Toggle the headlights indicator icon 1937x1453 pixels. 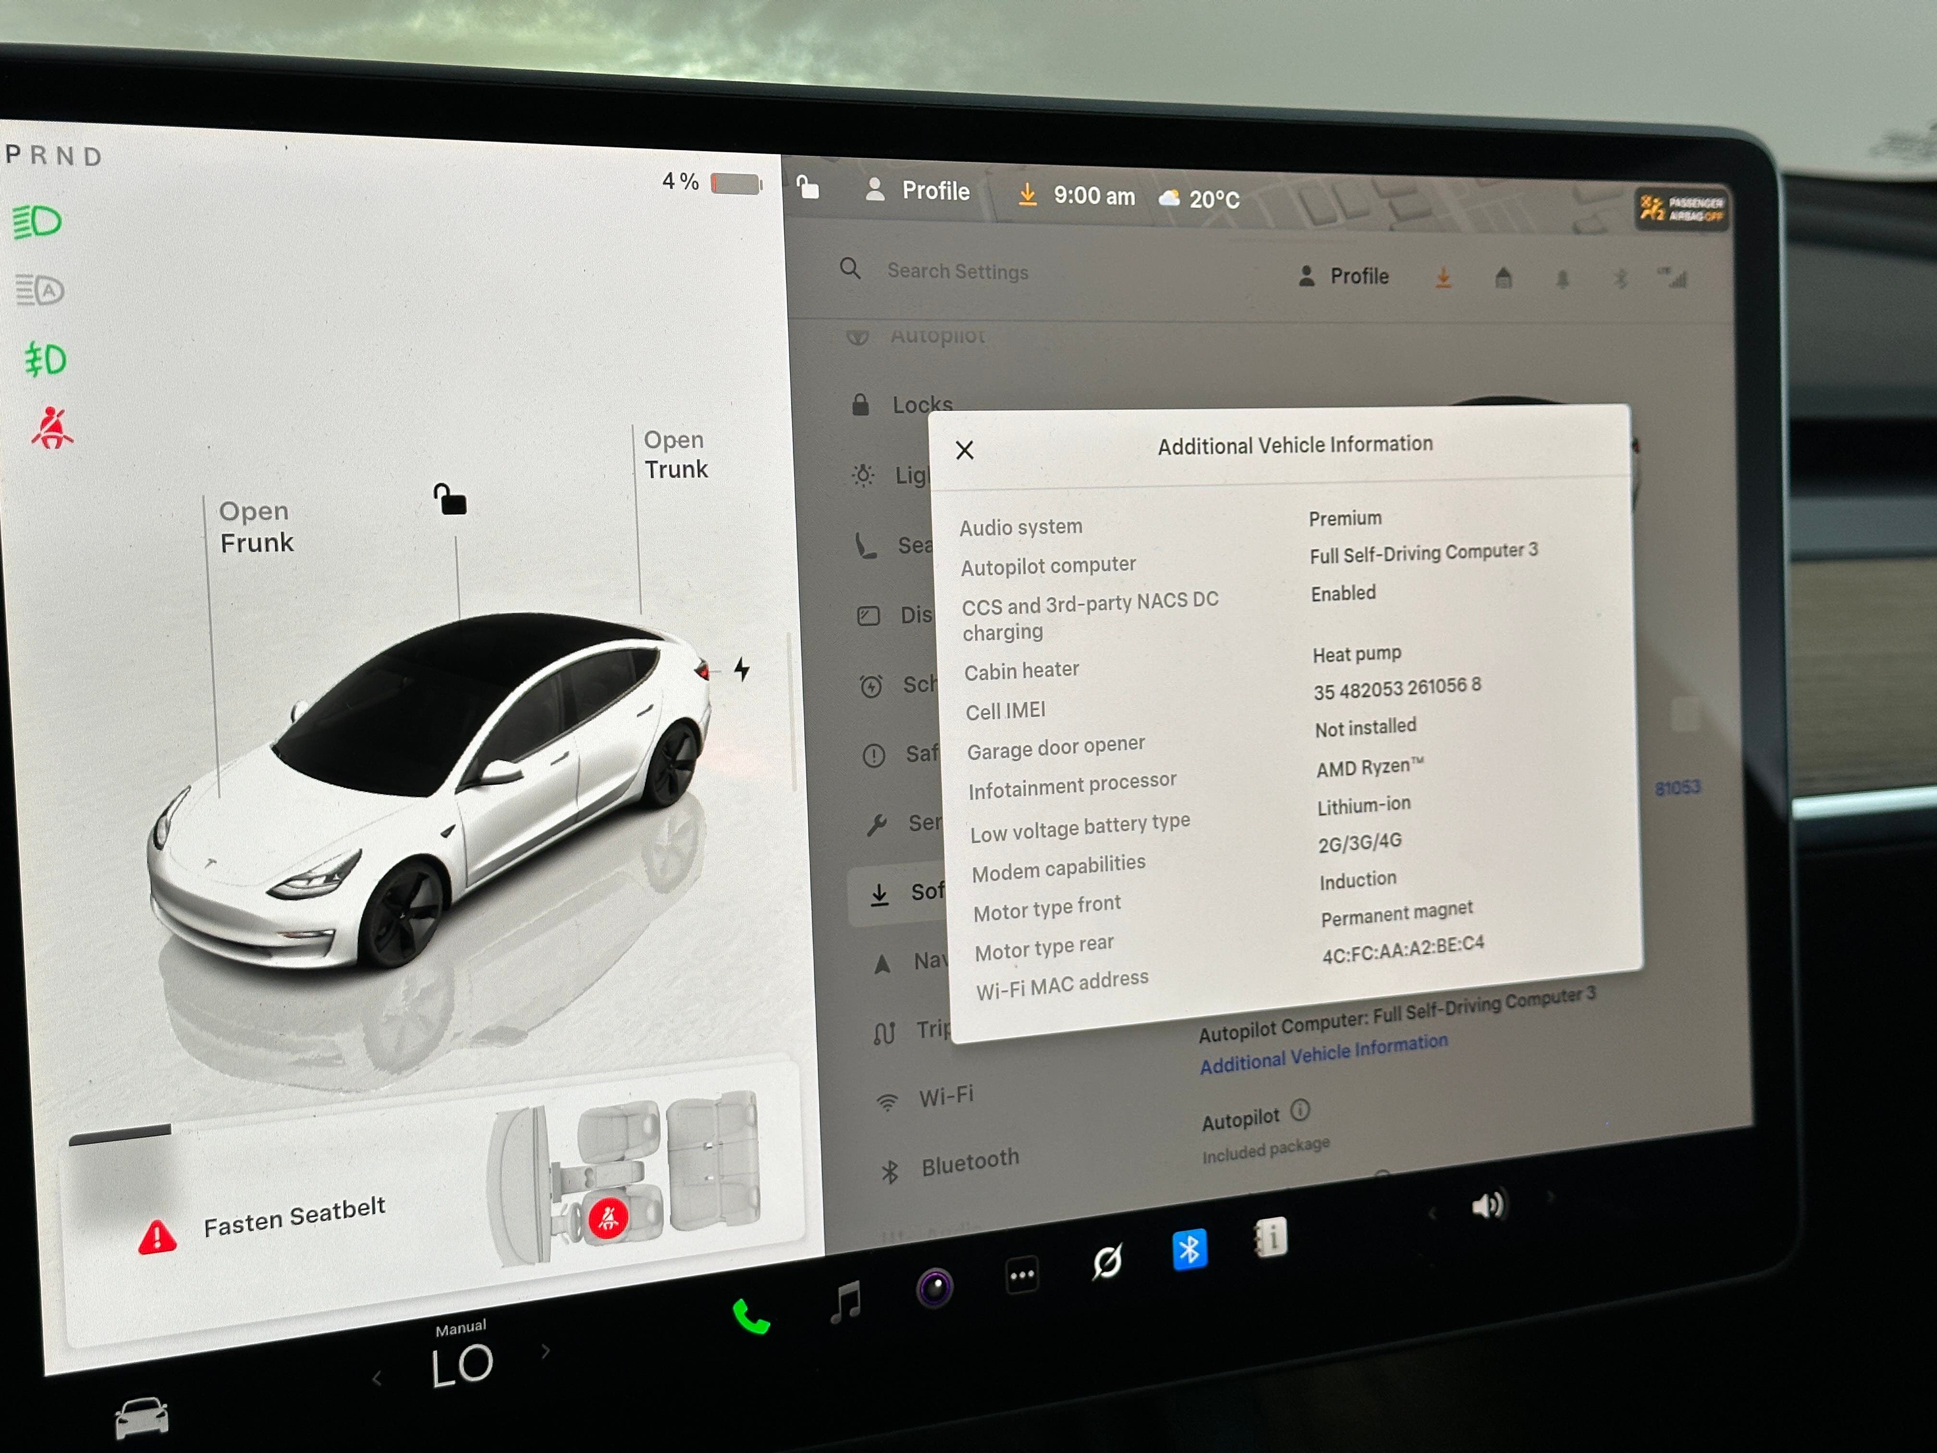(x=37, y=222)
